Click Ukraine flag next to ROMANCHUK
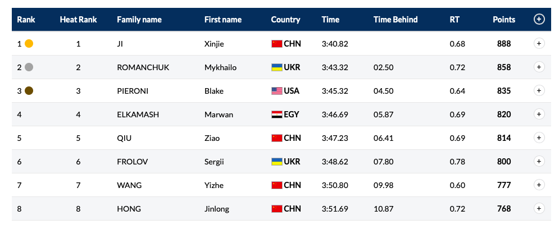The height and width of the screenshot is (229, 559). [x=276, y=68]
